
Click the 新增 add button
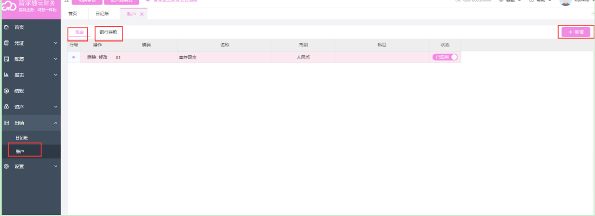[x=576, y=32]
